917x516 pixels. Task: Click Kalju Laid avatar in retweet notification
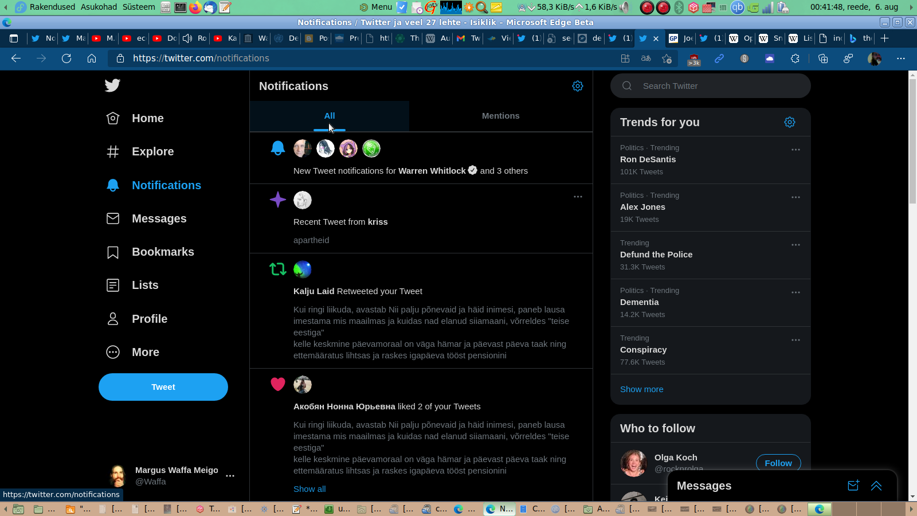303,269
